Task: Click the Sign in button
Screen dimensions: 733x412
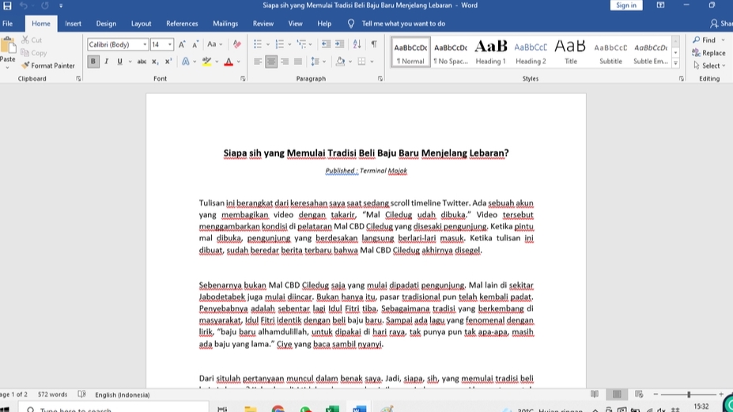Action: (x=626, y=6)
